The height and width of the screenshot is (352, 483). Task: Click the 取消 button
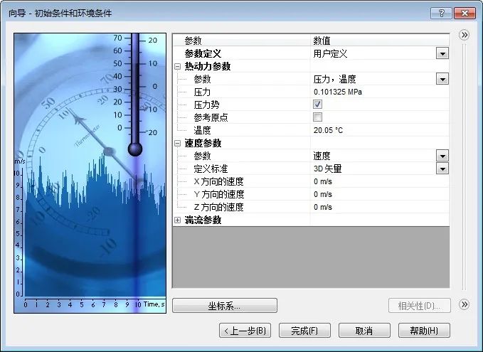[x=364, y=331]
